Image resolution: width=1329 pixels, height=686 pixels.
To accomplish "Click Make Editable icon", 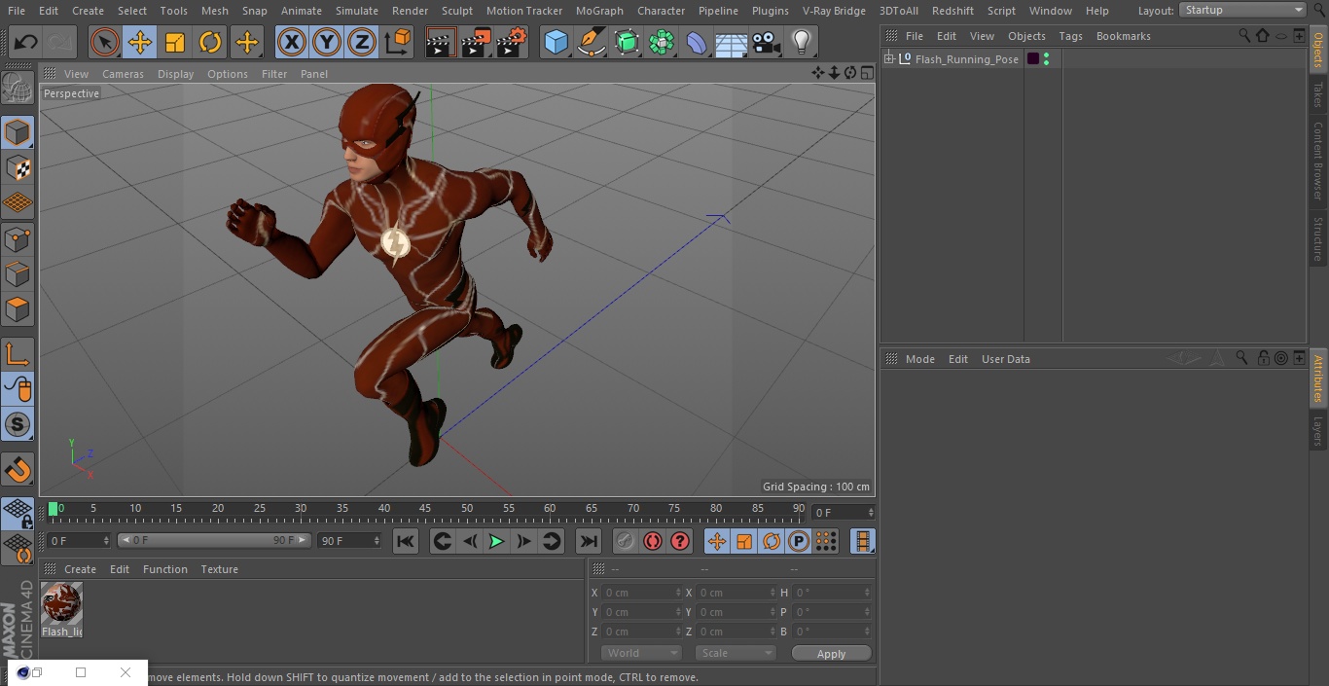I will coord(18,89).
